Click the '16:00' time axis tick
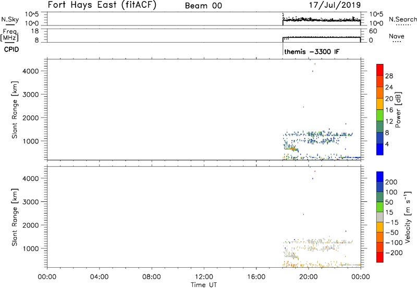This screenshot has width=417, height=288. [256, 277]
